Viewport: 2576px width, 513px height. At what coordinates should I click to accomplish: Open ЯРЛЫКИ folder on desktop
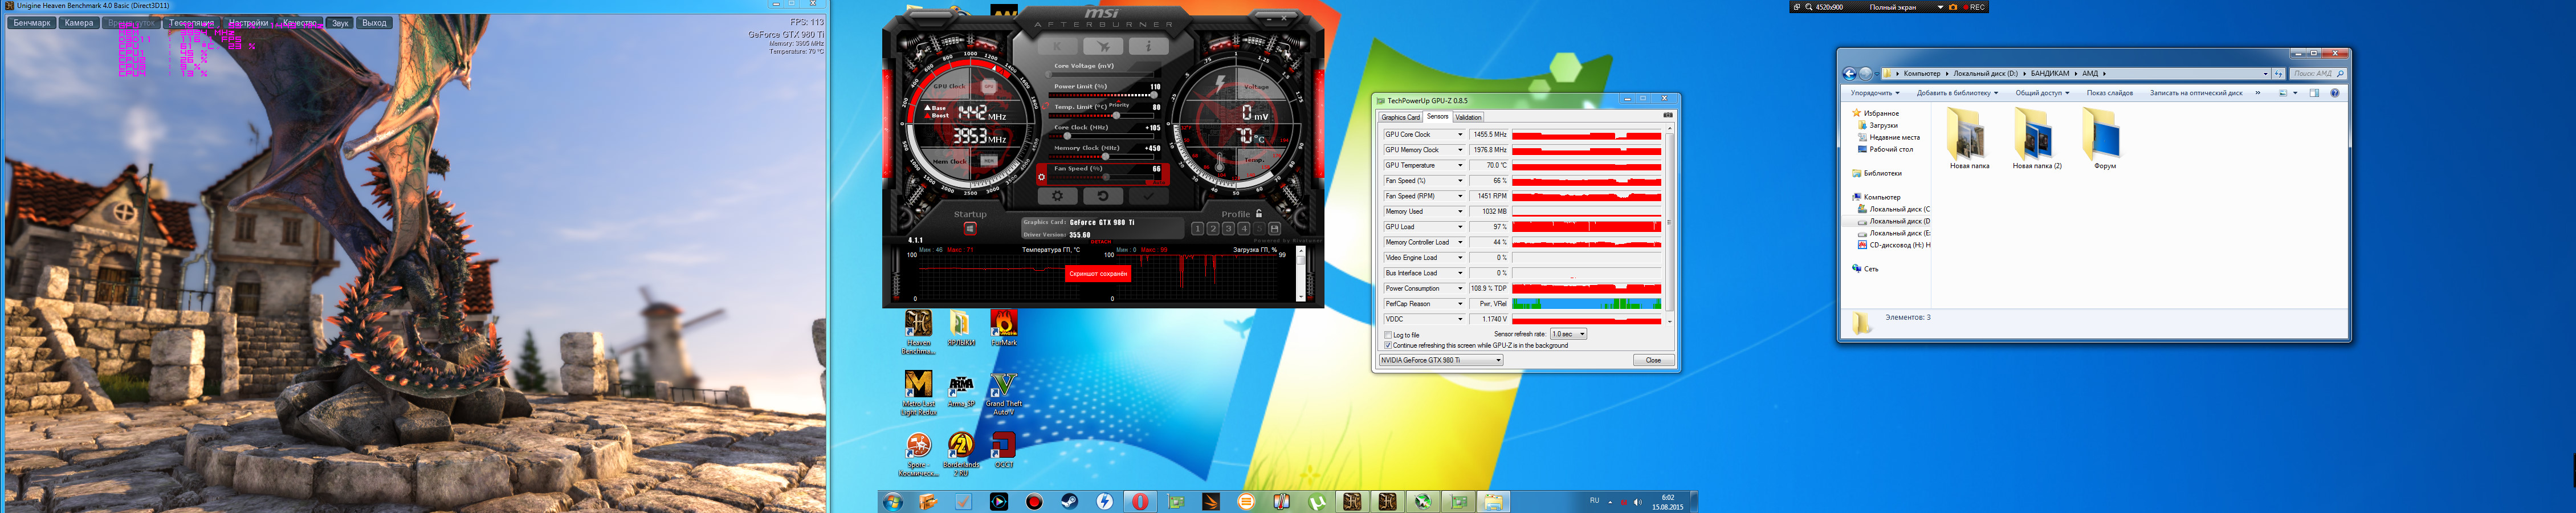point(961,328)
